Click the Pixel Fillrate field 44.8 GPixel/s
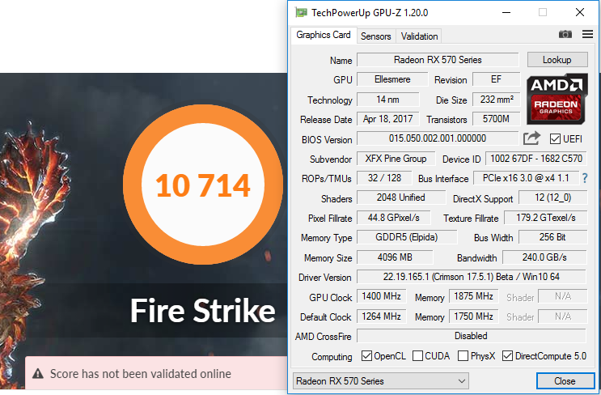Screen dimensions: 601x395 coord(394,218)
